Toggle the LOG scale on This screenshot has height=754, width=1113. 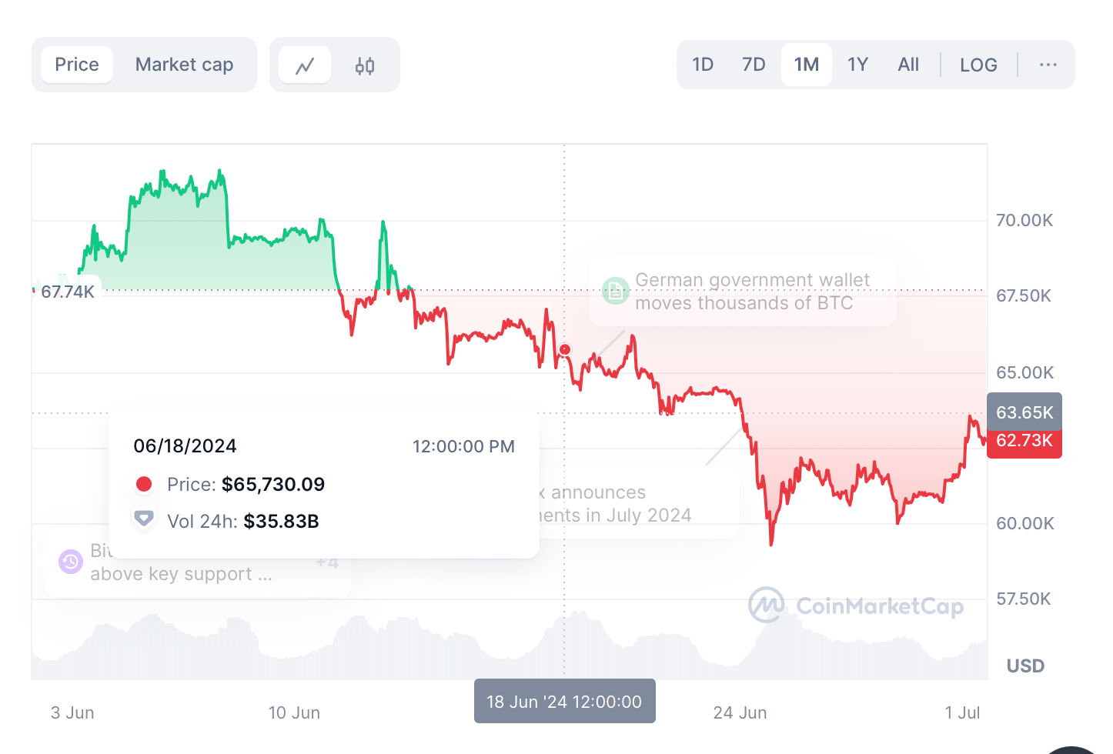[x=978, y=65]
